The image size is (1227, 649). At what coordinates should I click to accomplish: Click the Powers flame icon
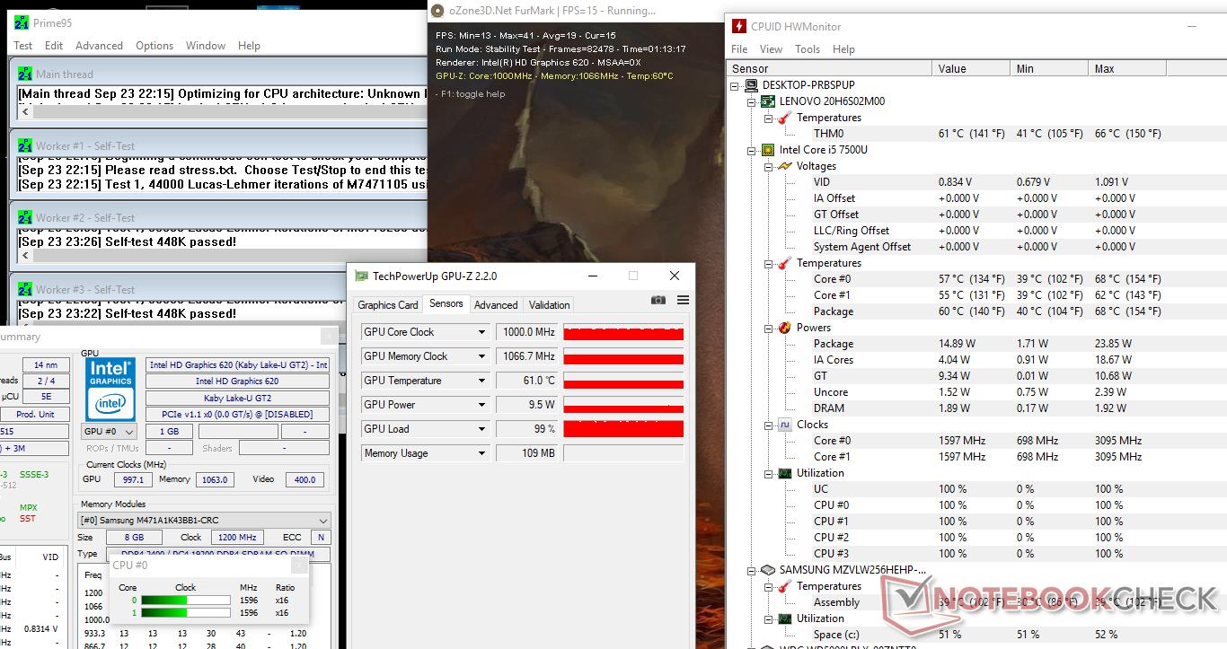point(784,328)
